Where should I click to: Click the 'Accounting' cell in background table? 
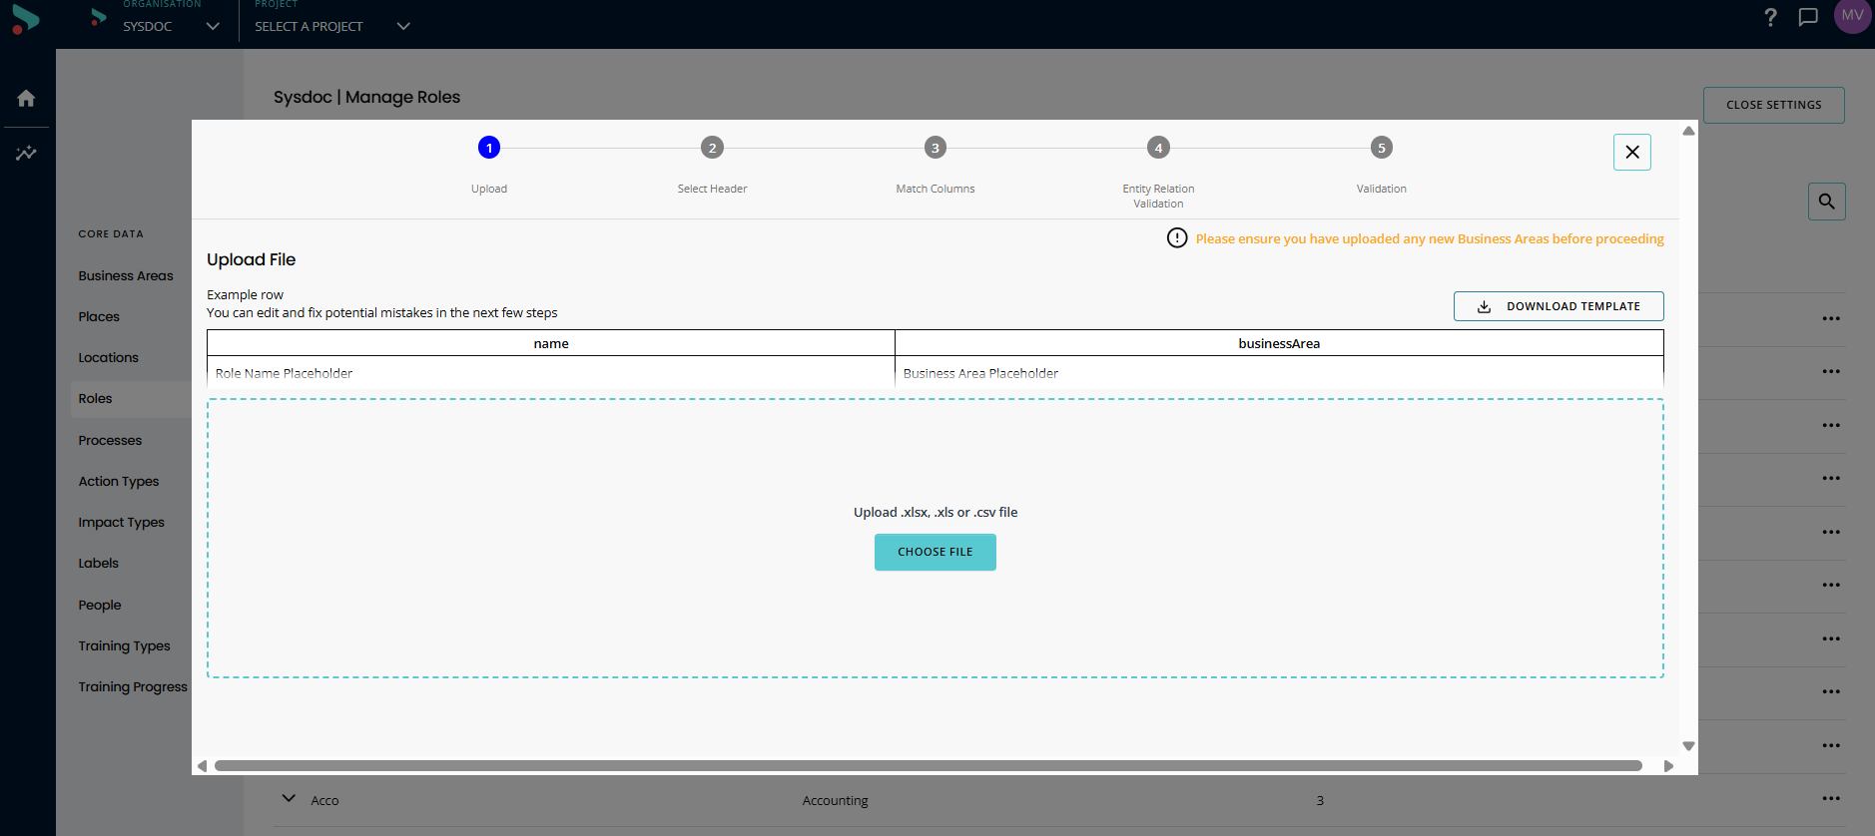[836, 800]
